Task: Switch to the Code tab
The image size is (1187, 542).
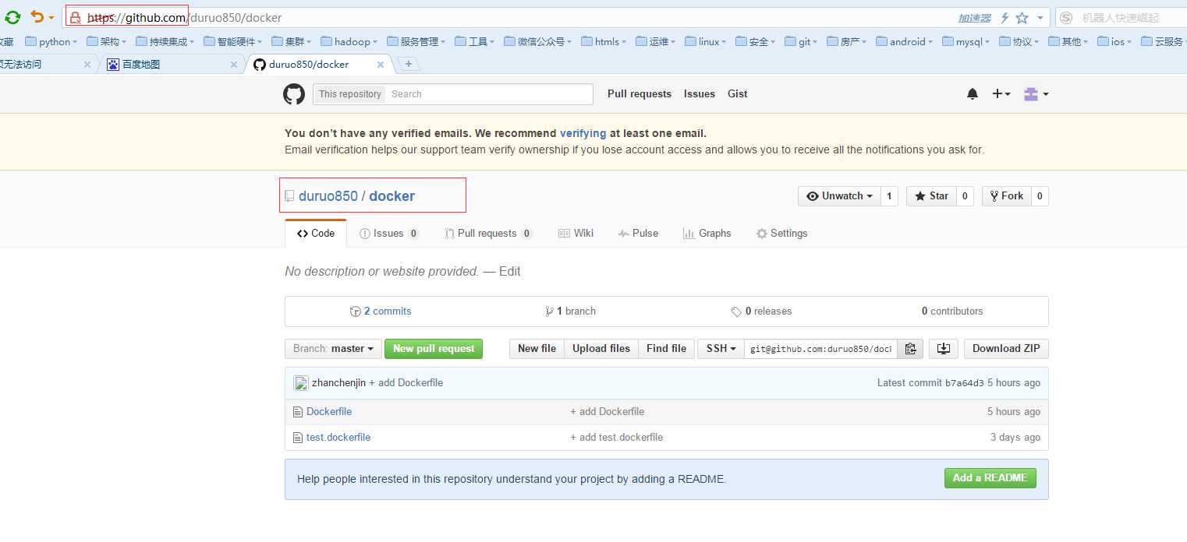Action: [316, 234]
